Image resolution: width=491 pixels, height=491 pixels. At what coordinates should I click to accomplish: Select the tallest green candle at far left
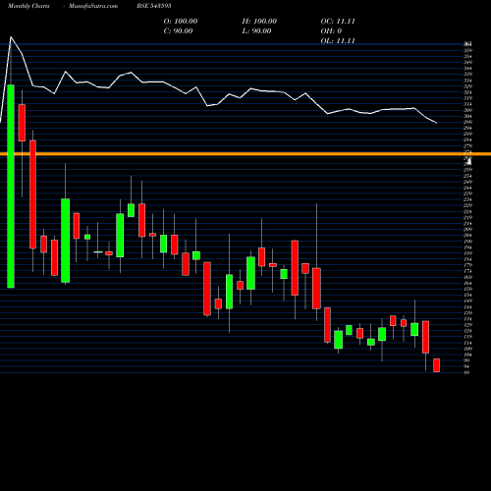click(x=11, y=187)
